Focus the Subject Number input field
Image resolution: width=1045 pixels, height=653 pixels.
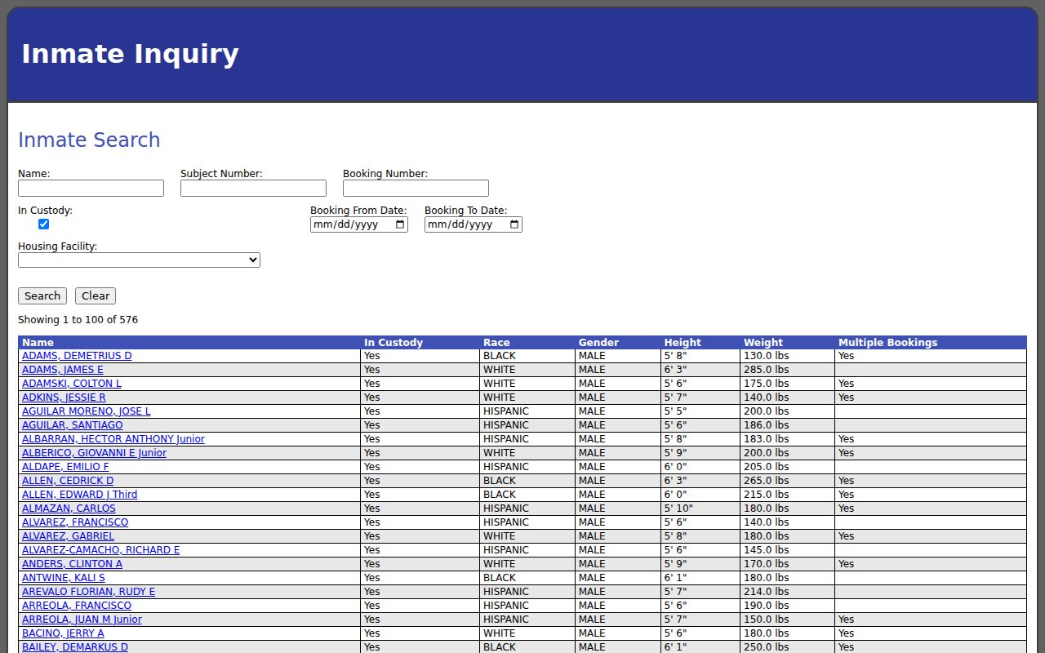tap(253, 189)
